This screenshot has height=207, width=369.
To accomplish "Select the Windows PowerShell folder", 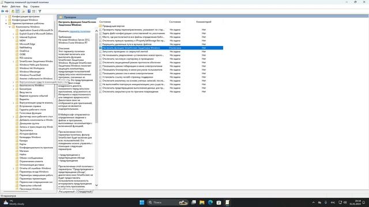I will pyautogui.click(x=30, y=75).
